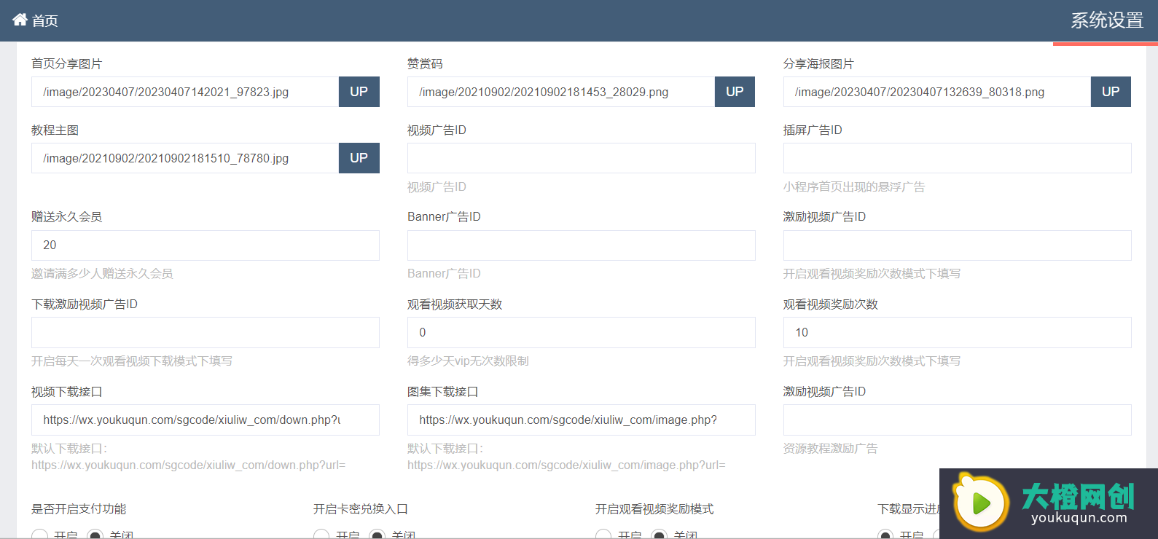The image size is (1158, 539).
Task: Click the 视频下载接口 label
Action: pyautogui.click(x=66, y=392)
